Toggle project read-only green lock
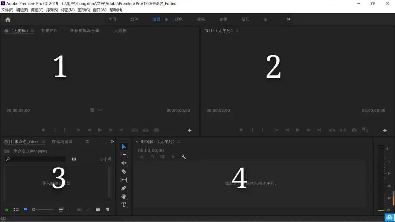The height and width of the screenshot is (222, 395). pos(7,210)
